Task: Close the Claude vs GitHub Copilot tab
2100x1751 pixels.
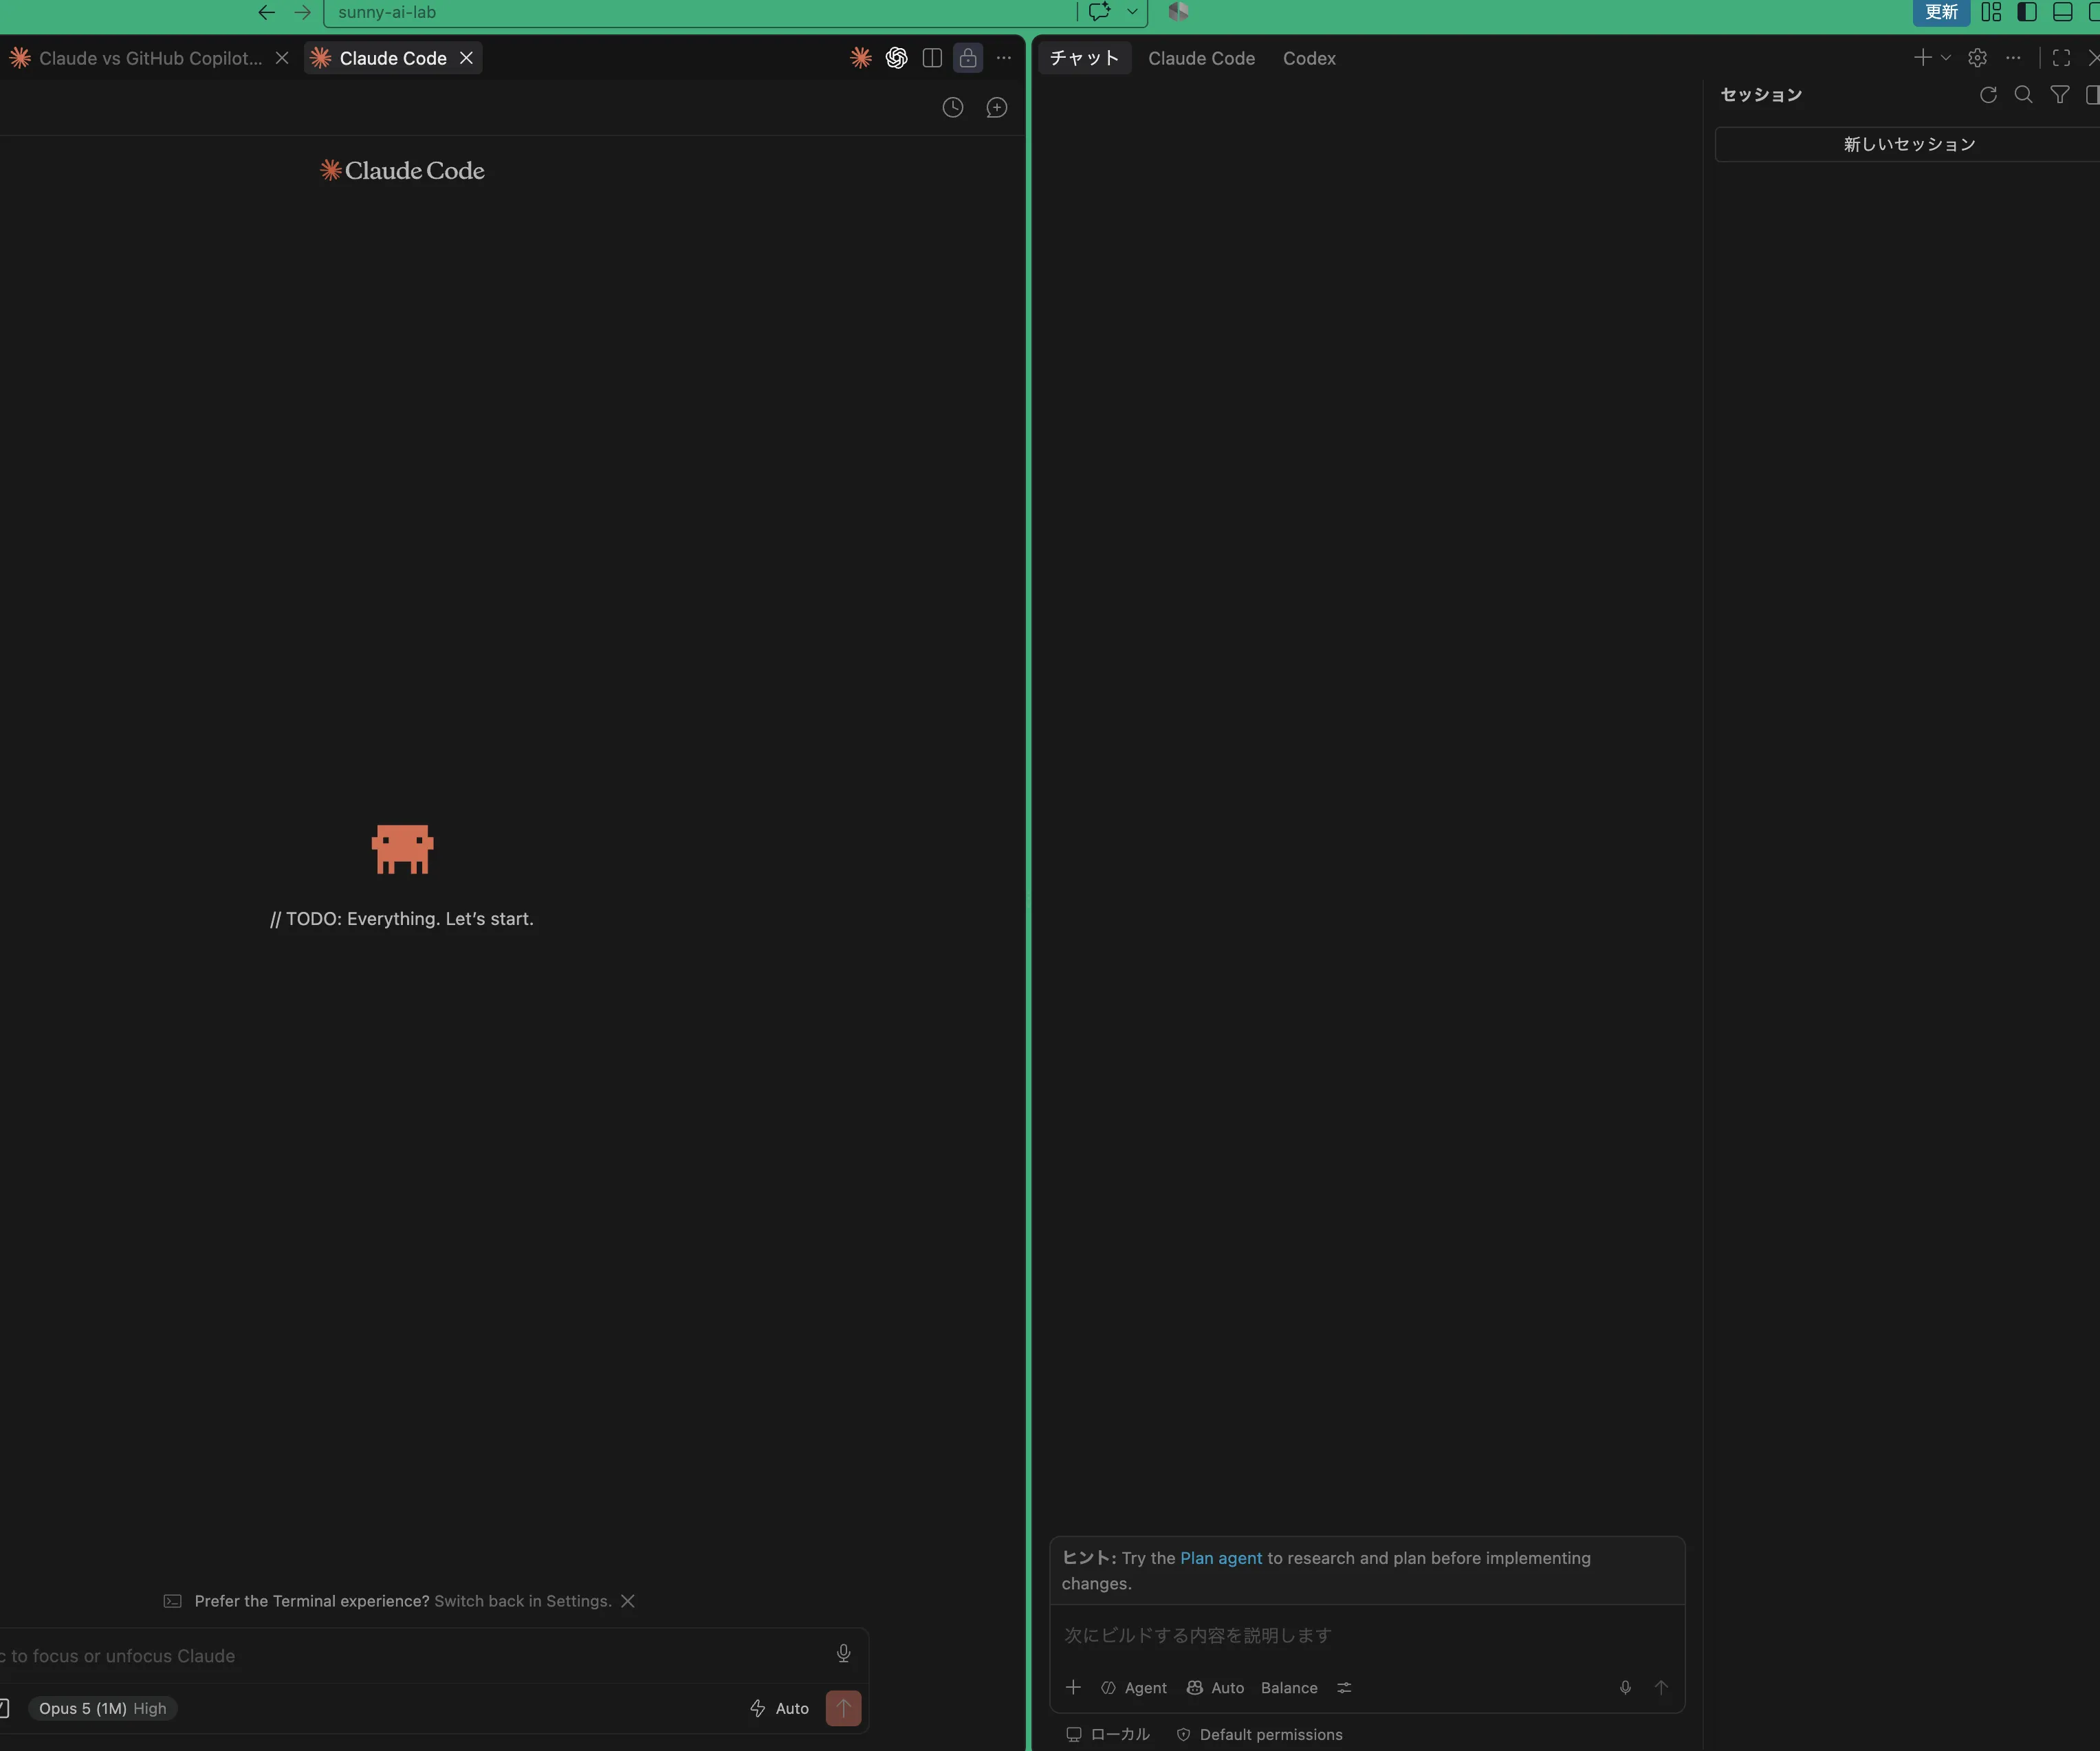Action: click(282, 58)
